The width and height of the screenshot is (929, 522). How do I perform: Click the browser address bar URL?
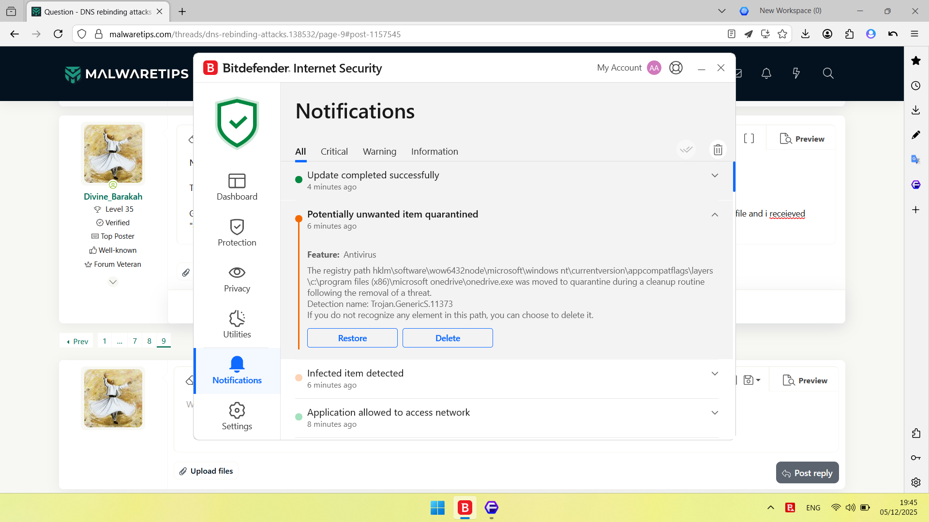pos(255,34)
